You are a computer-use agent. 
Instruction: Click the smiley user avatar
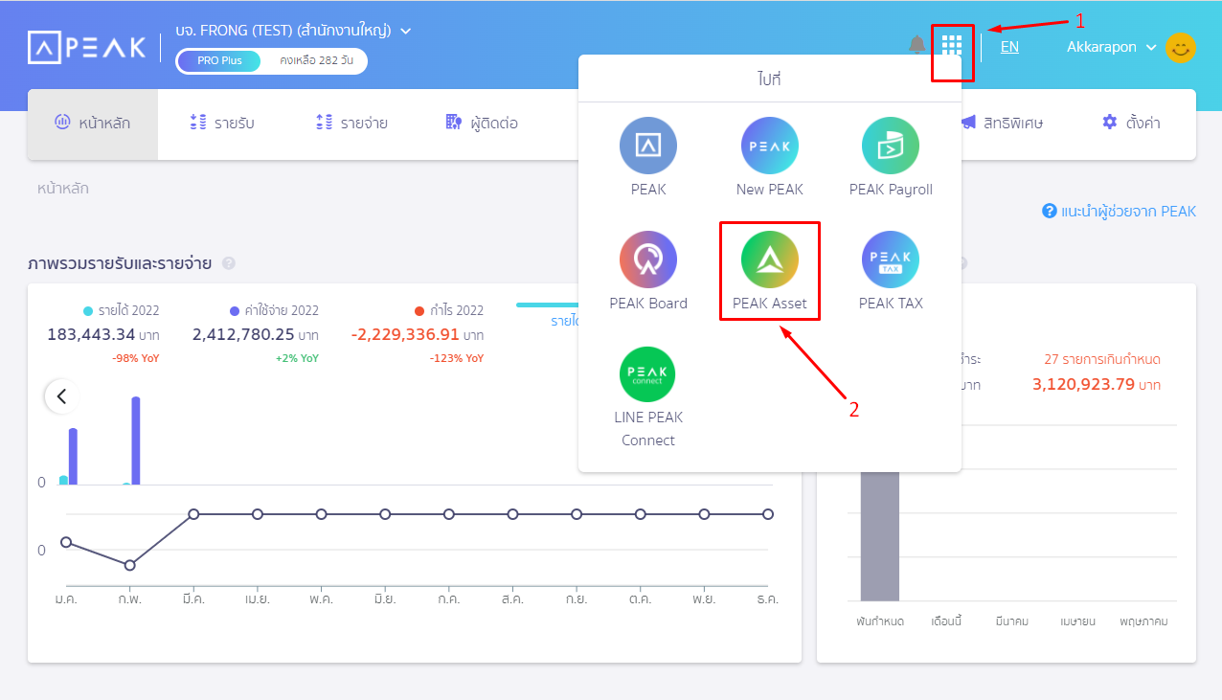pos(1181,47)
